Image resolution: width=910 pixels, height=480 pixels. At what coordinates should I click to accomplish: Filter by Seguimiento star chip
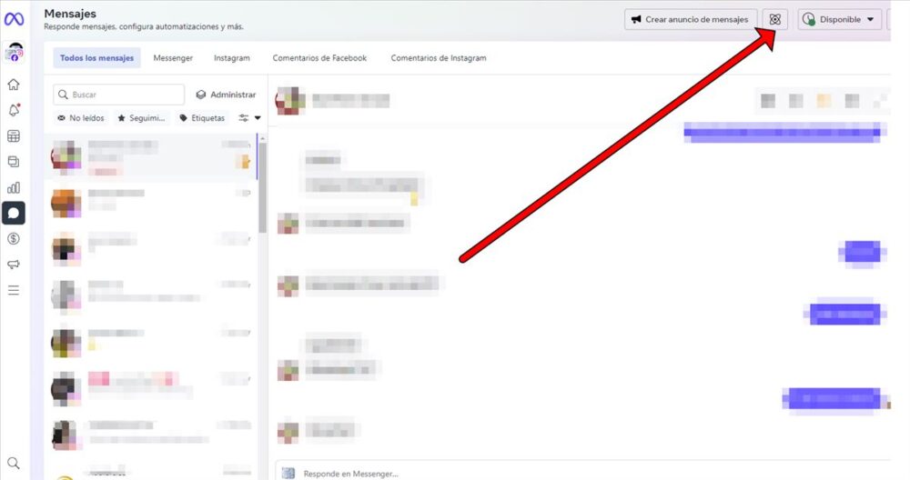click(x=141, y=117)
